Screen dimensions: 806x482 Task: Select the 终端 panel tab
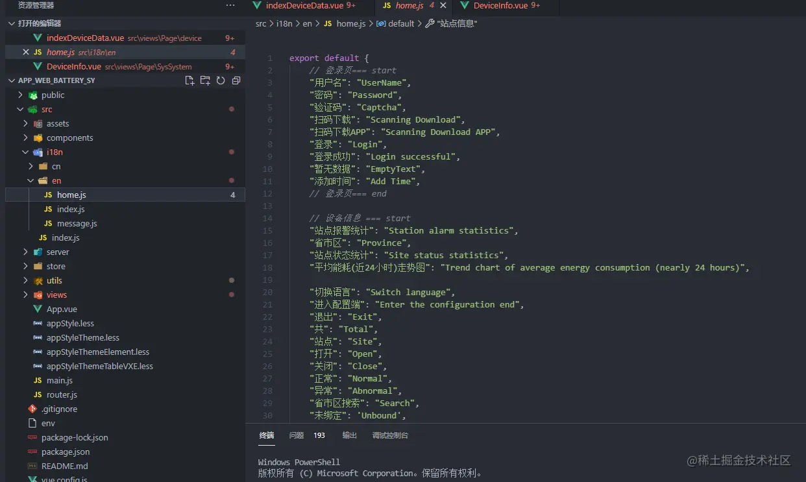click(267, 435)
